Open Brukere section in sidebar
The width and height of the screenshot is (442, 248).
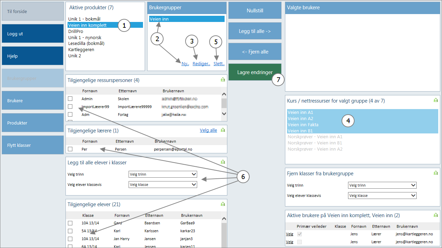33,101
